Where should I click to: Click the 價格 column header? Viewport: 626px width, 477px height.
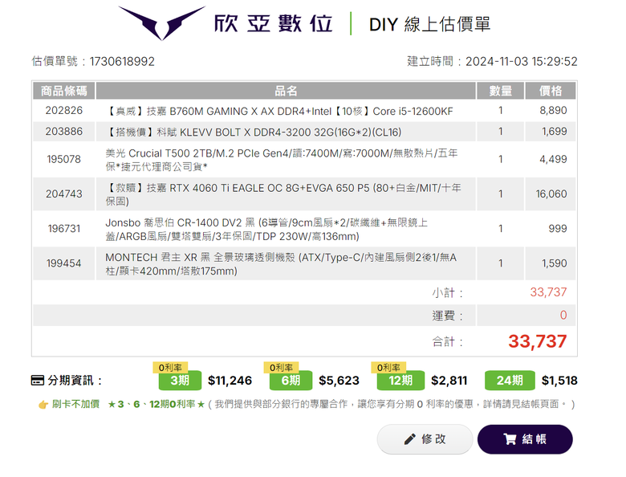tap(551, 91)
